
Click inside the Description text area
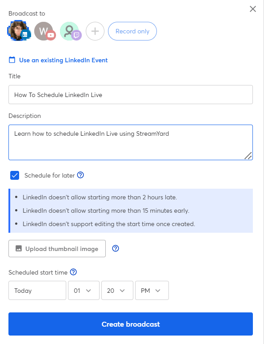131,142
